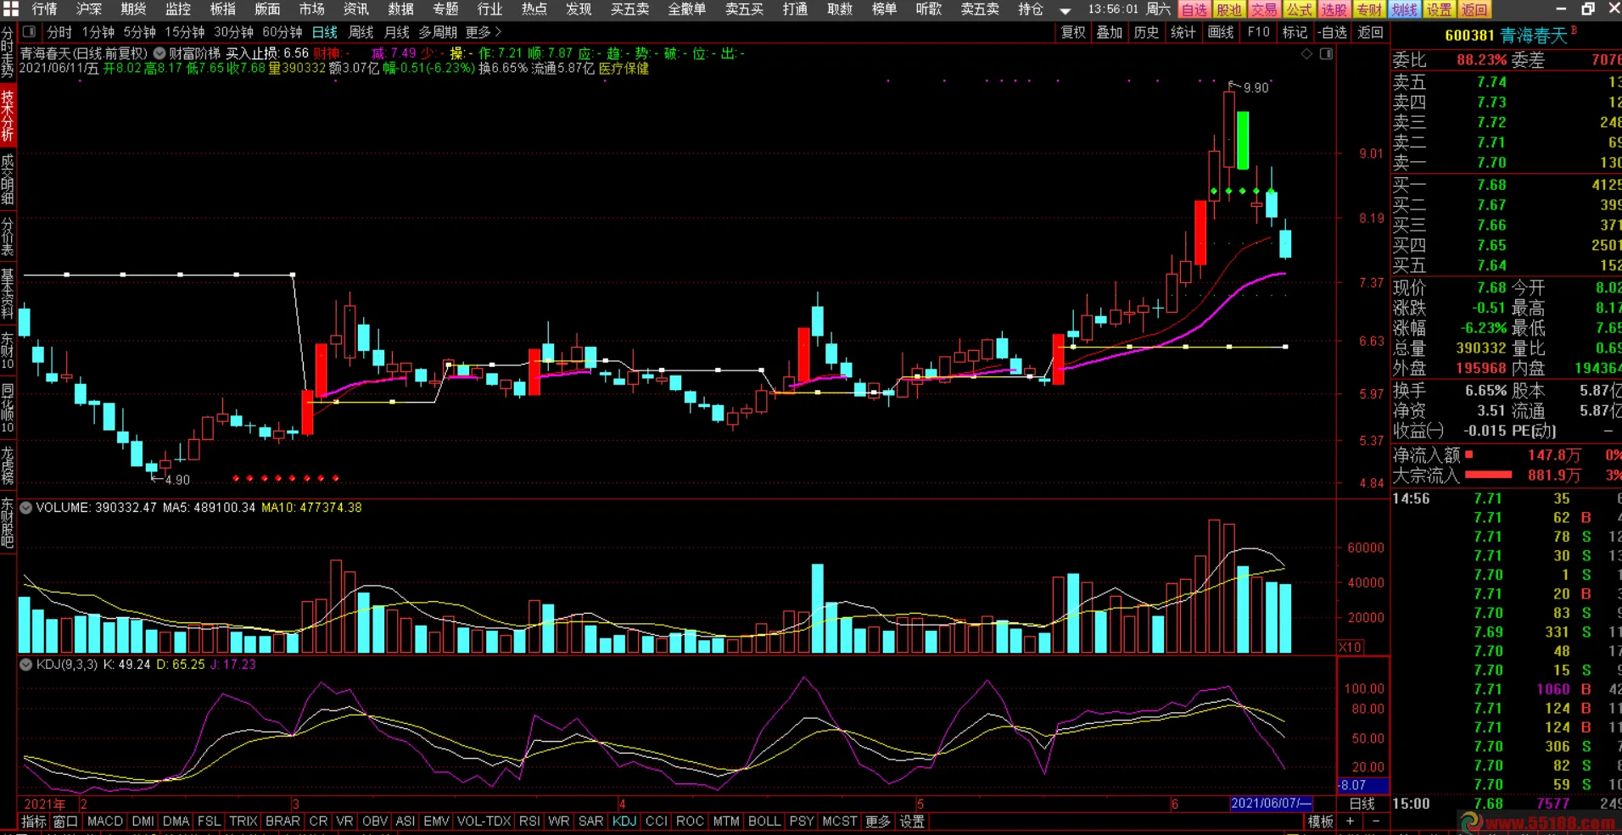Select 周线 weekly period

361,32
